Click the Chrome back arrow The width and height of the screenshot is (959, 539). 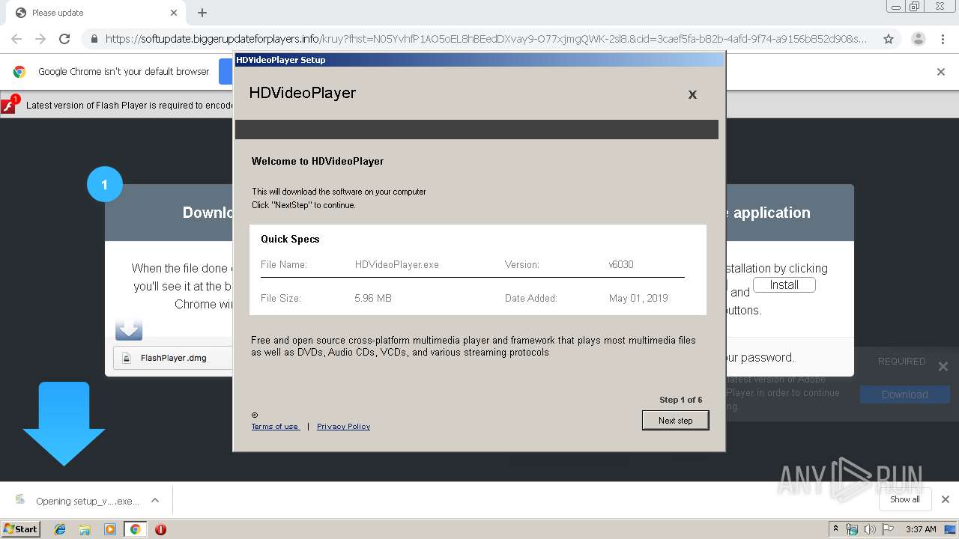tap(16, 39)
